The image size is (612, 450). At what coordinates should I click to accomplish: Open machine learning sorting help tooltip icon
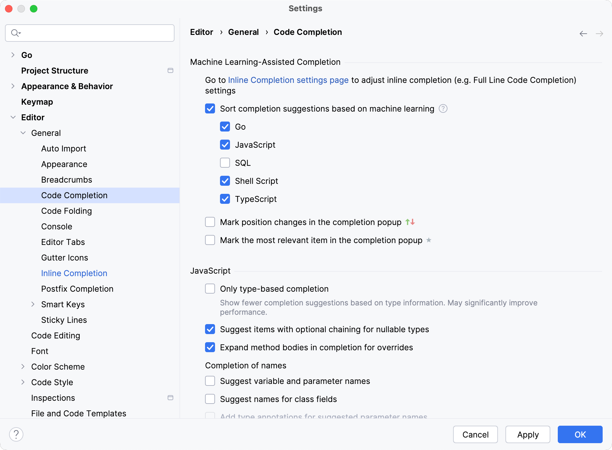443,108
